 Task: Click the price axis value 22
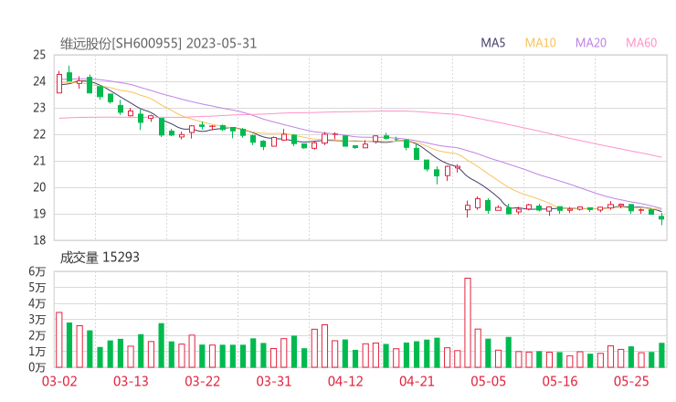pos(39,134)
